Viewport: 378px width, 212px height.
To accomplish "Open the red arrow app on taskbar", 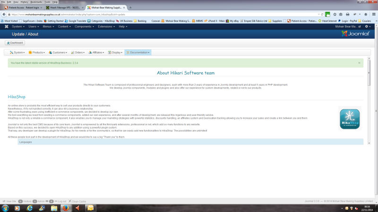I will pyautogui.click(x=77, y=208).
